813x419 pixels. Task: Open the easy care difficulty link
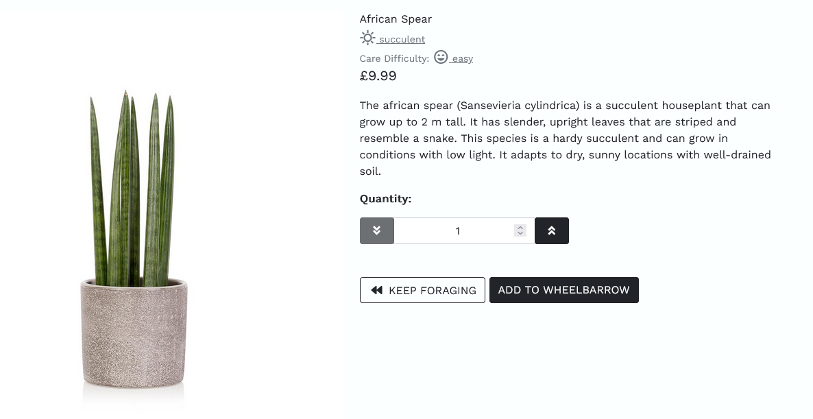coord(462,59)
